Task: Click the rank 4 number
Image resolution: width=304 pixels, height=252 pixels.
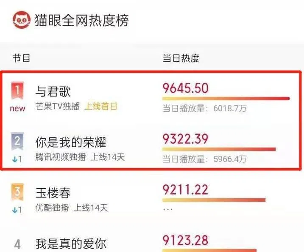Action: pos(18,244)
